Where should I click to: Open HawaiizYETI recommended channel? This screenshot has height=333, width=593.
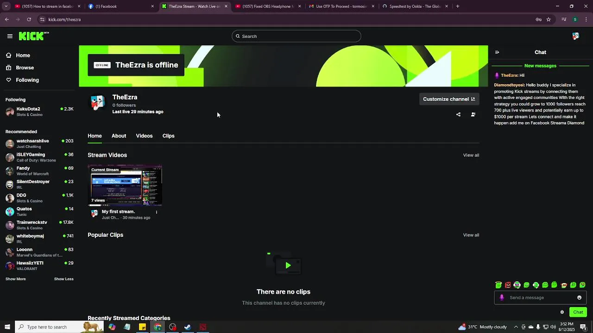pos(39,265)
